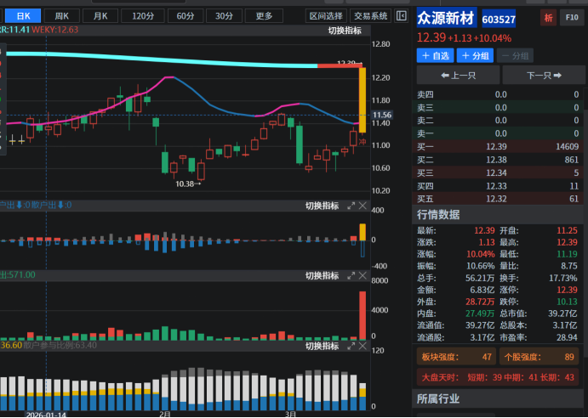Close the volume indicator panel
The height and width of the screenshot is (418, 588).
pos(363,276)
